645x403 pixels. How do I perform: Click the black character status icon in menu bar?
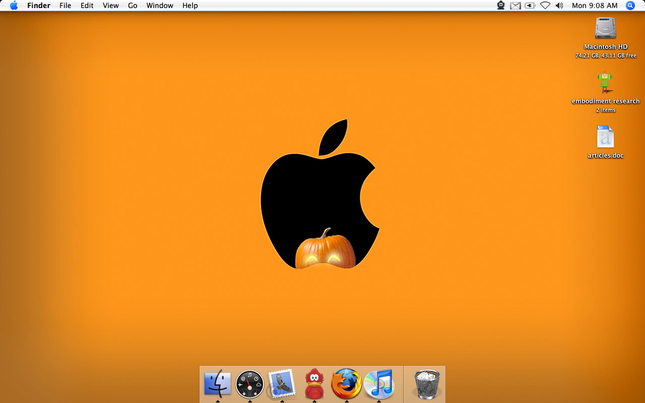[501, 6]
